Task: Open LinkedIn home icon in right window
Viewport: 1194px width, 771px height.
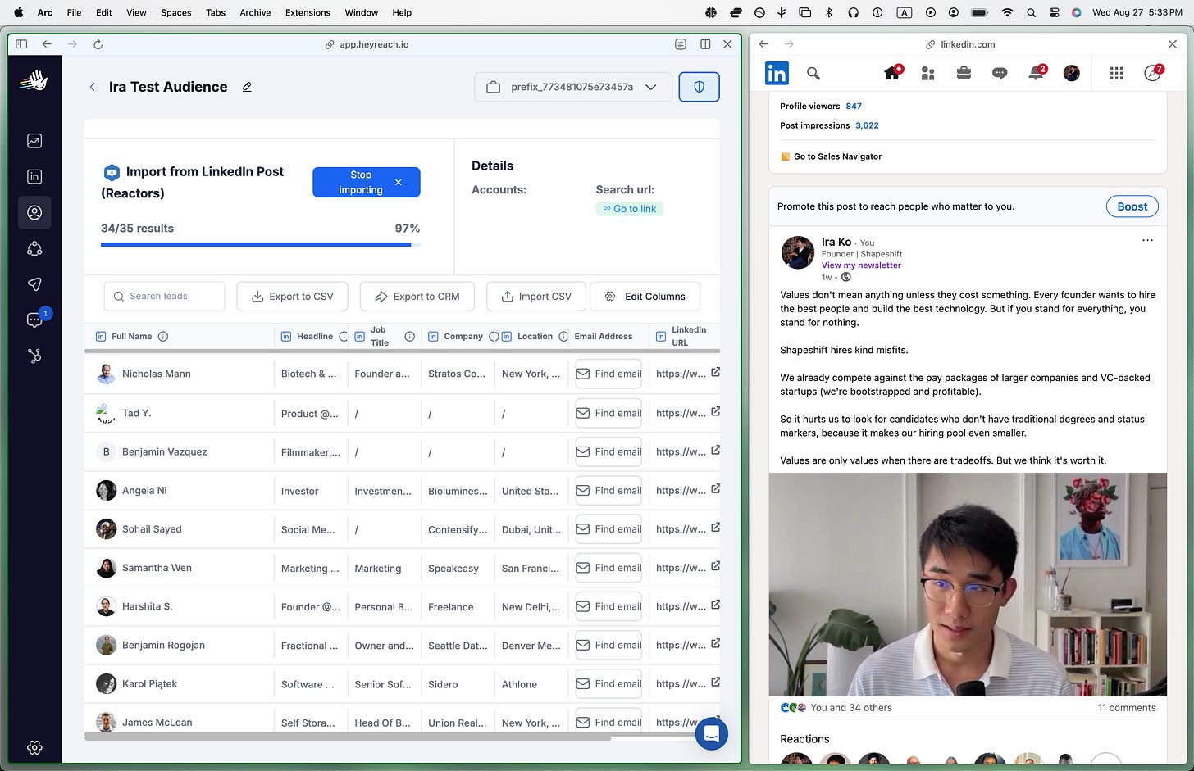Action: (892, 73)
